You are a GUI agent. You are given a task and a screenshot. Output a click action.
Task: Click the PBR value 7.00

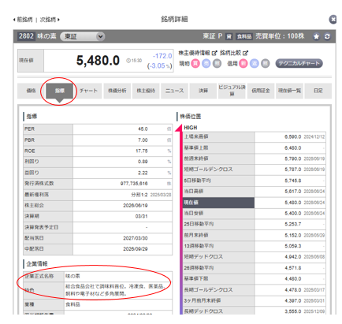click(143, 140)
